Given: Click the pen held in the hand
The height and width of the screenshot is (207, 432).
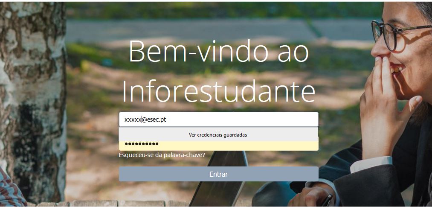Looking at the screenshot, I should [x=327, y=201].
